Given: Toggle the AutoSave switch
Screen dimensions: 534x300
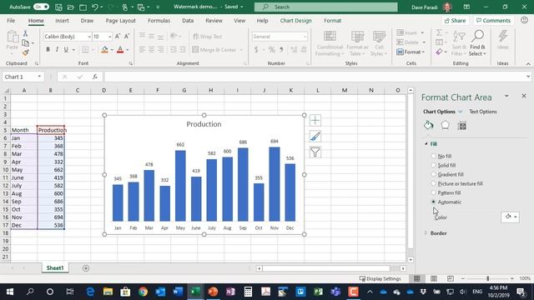Looking at the screenshot, I should pos(41,7).
